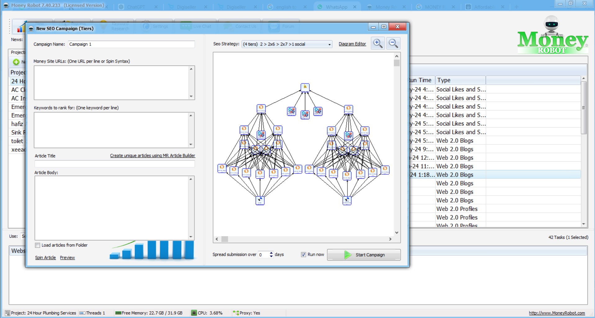Open the Seo Strategy dropdown
The image size is (595, 318).
coord(329,44)
